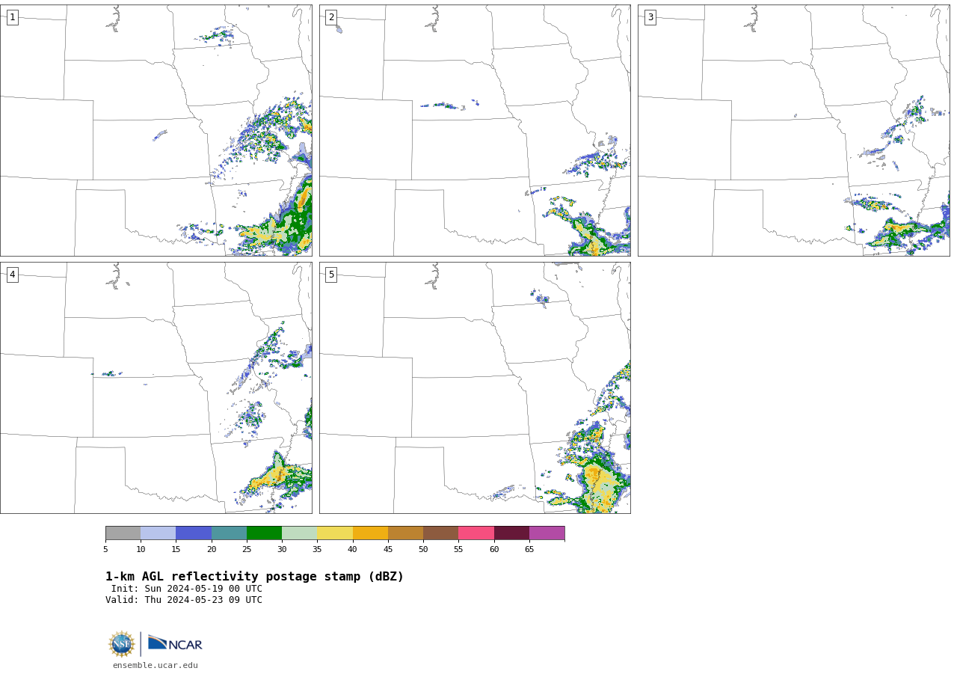Screen dimensions: 957x674
Task: Click the purple 65+ dBZ swatch
Action: [x=547, y=533]
